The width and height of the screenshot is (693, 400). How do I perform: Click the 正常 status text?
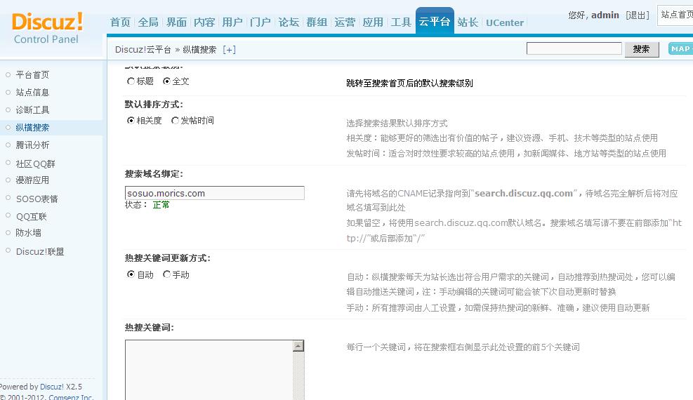coord(161,204)
